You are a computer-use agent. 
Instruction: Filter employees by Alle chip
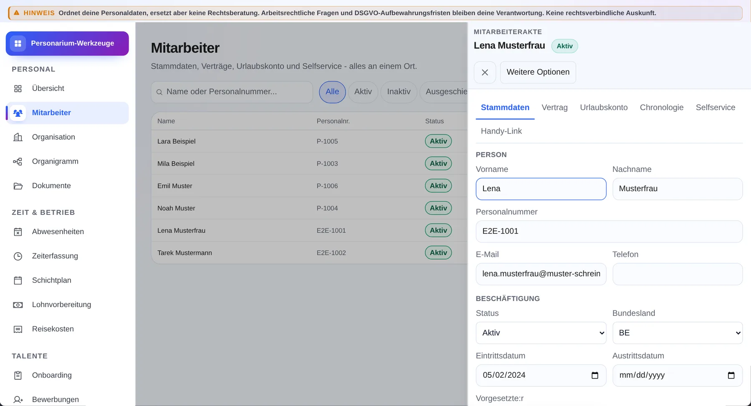coord(332,92)
